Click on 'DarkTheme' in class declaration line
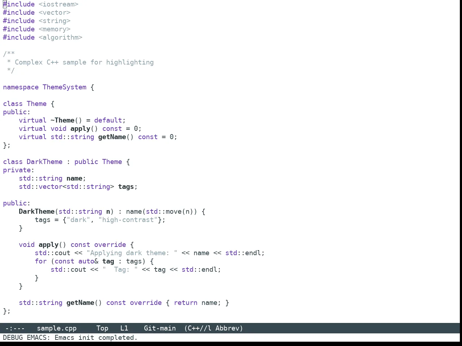 [44, 162]
